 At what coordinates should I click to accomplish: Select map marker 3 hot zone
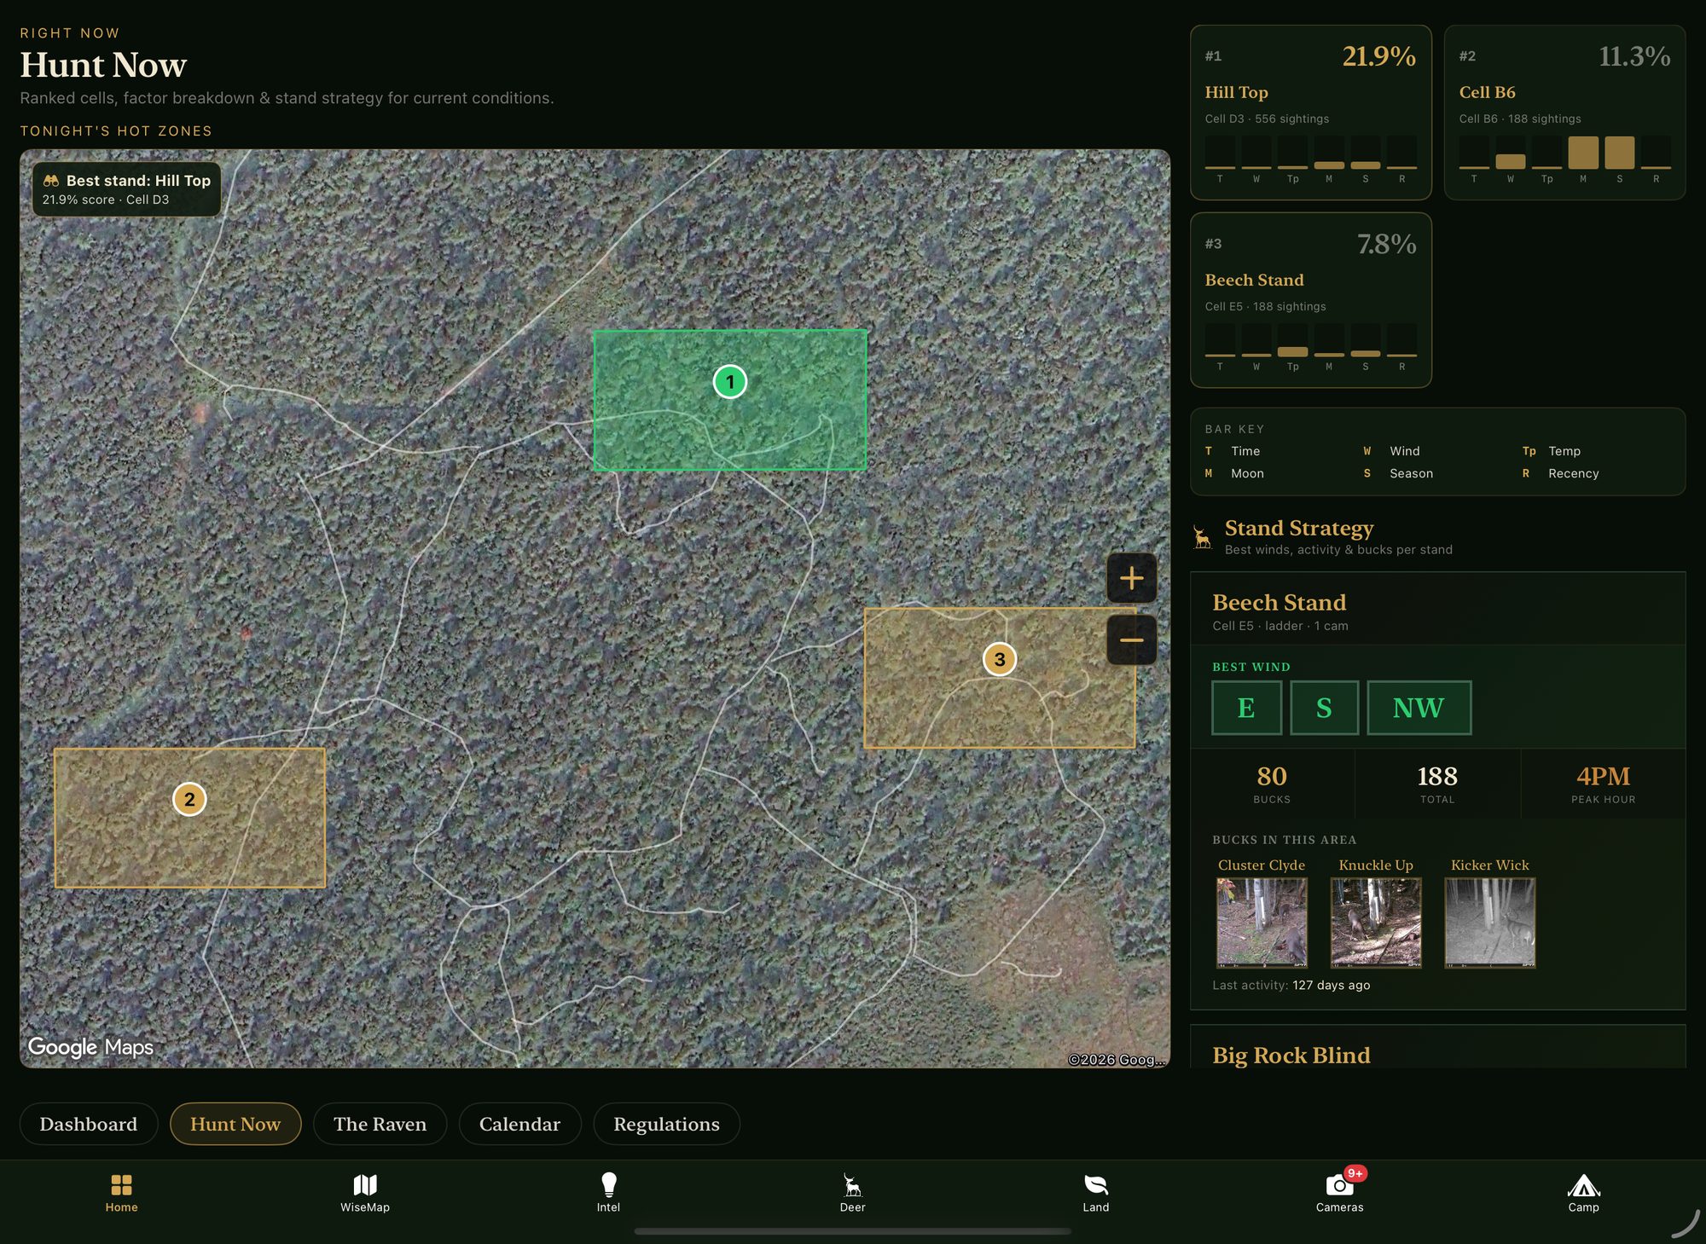(x=1000, y=659)
